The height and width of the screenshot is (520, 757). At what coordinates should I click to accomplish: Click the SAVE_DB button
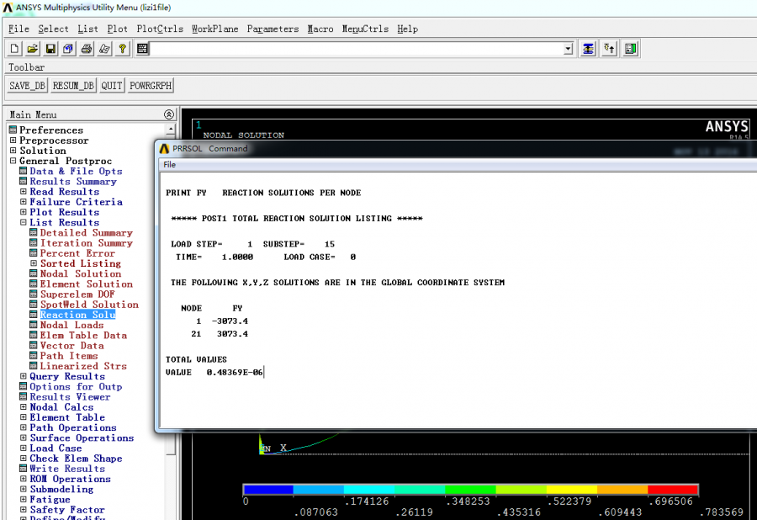coord(28,86)
